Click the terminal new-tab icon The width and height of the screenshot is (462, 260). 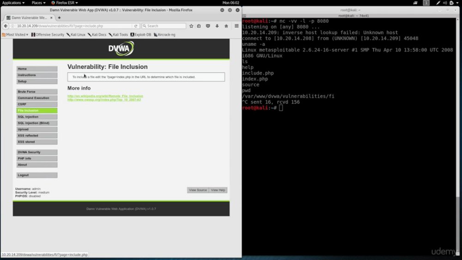tap(244, 16)
